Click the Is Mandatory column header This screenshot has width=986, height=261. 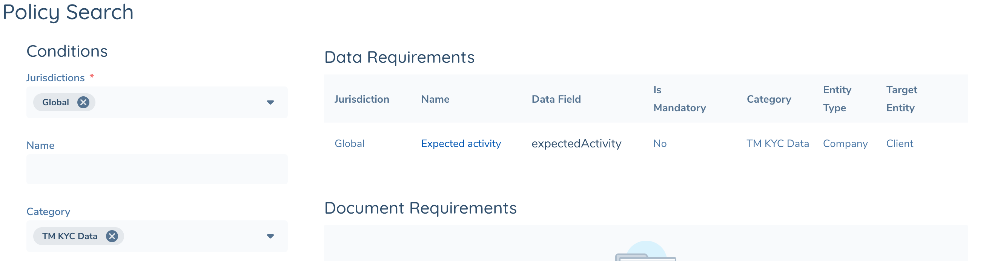(x=679, y=99)
